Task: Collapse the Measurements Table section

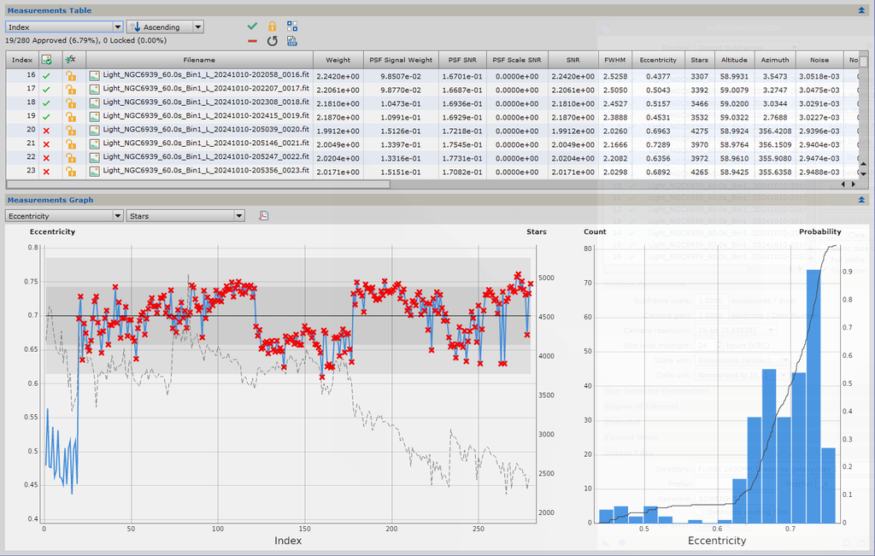Action: tap(861, 10)
